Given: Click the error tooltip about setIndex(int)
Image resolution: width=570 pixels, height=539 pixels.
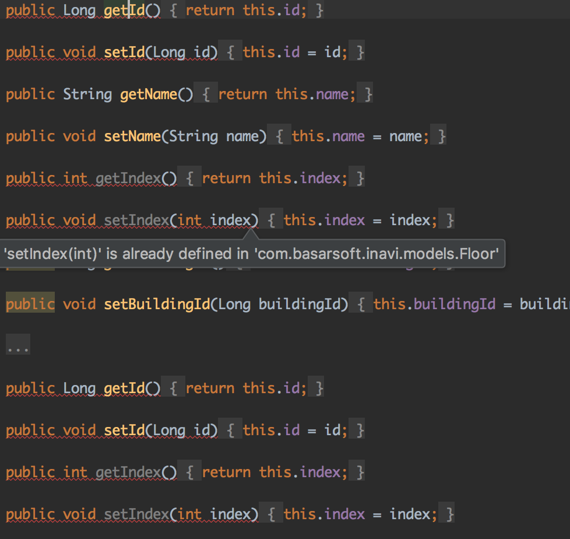Looking at the screenshot, I should [252, 253].
